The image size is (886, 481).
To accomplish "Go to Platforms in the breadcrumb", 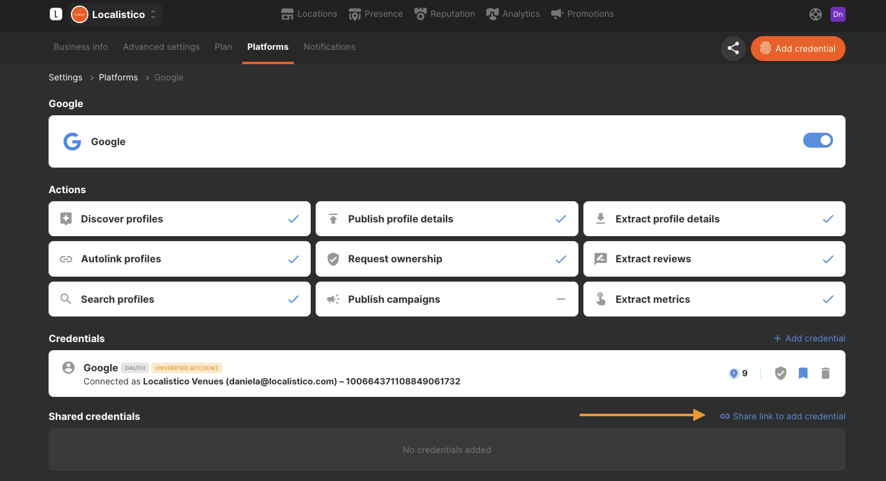I will (x=118, y=77).
